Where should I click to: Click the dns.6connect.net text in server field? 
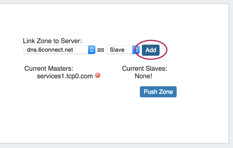(x=50, y=50)
